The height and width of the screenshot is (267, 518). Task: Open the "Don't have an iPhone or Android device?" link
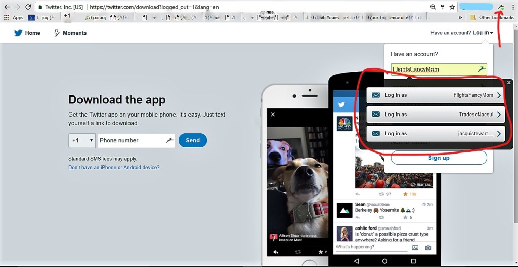coord(114,167)
